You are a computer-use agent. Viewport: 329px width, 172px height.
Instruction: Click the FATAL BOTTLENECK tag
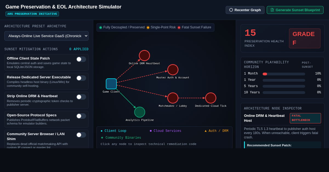pyautogui.click(x=305, y=118)
